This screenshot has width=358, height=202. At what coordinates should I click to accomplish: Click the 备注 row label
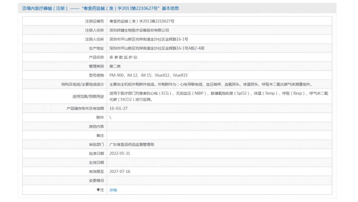coord(100,135)
